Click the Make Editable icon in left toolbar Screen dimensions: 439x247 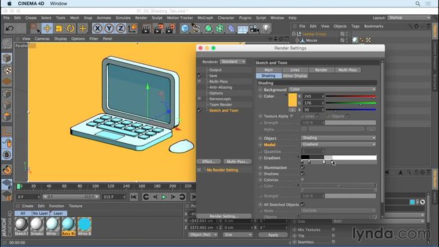pyautogui.click(x=7, y=43)
